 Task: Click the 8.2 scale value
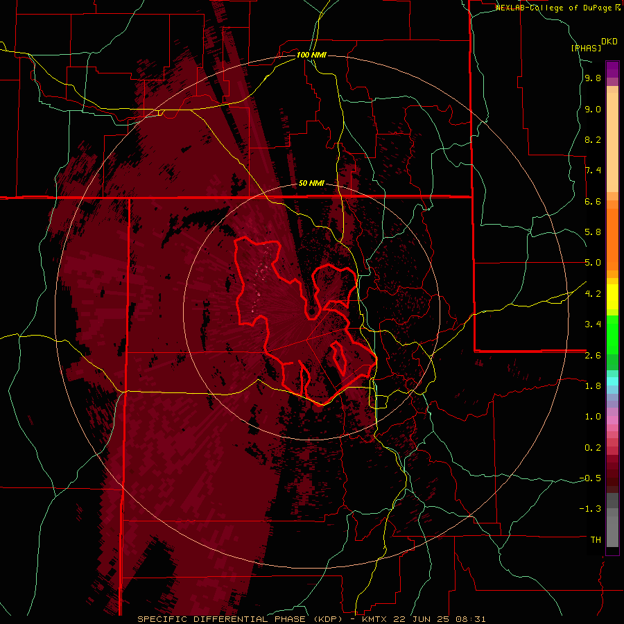point(593,139)
